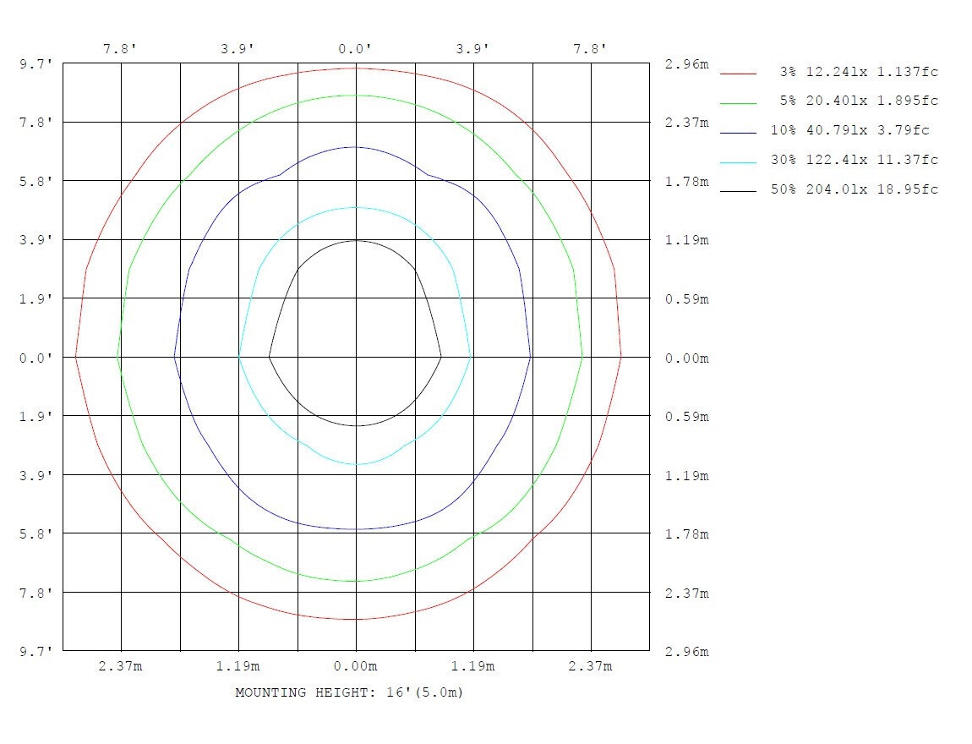The width and height of the screenshot is (972, 744).
Task: Select legend text "5% 20.40lx 1.895fc"
Action: point(860,101)
